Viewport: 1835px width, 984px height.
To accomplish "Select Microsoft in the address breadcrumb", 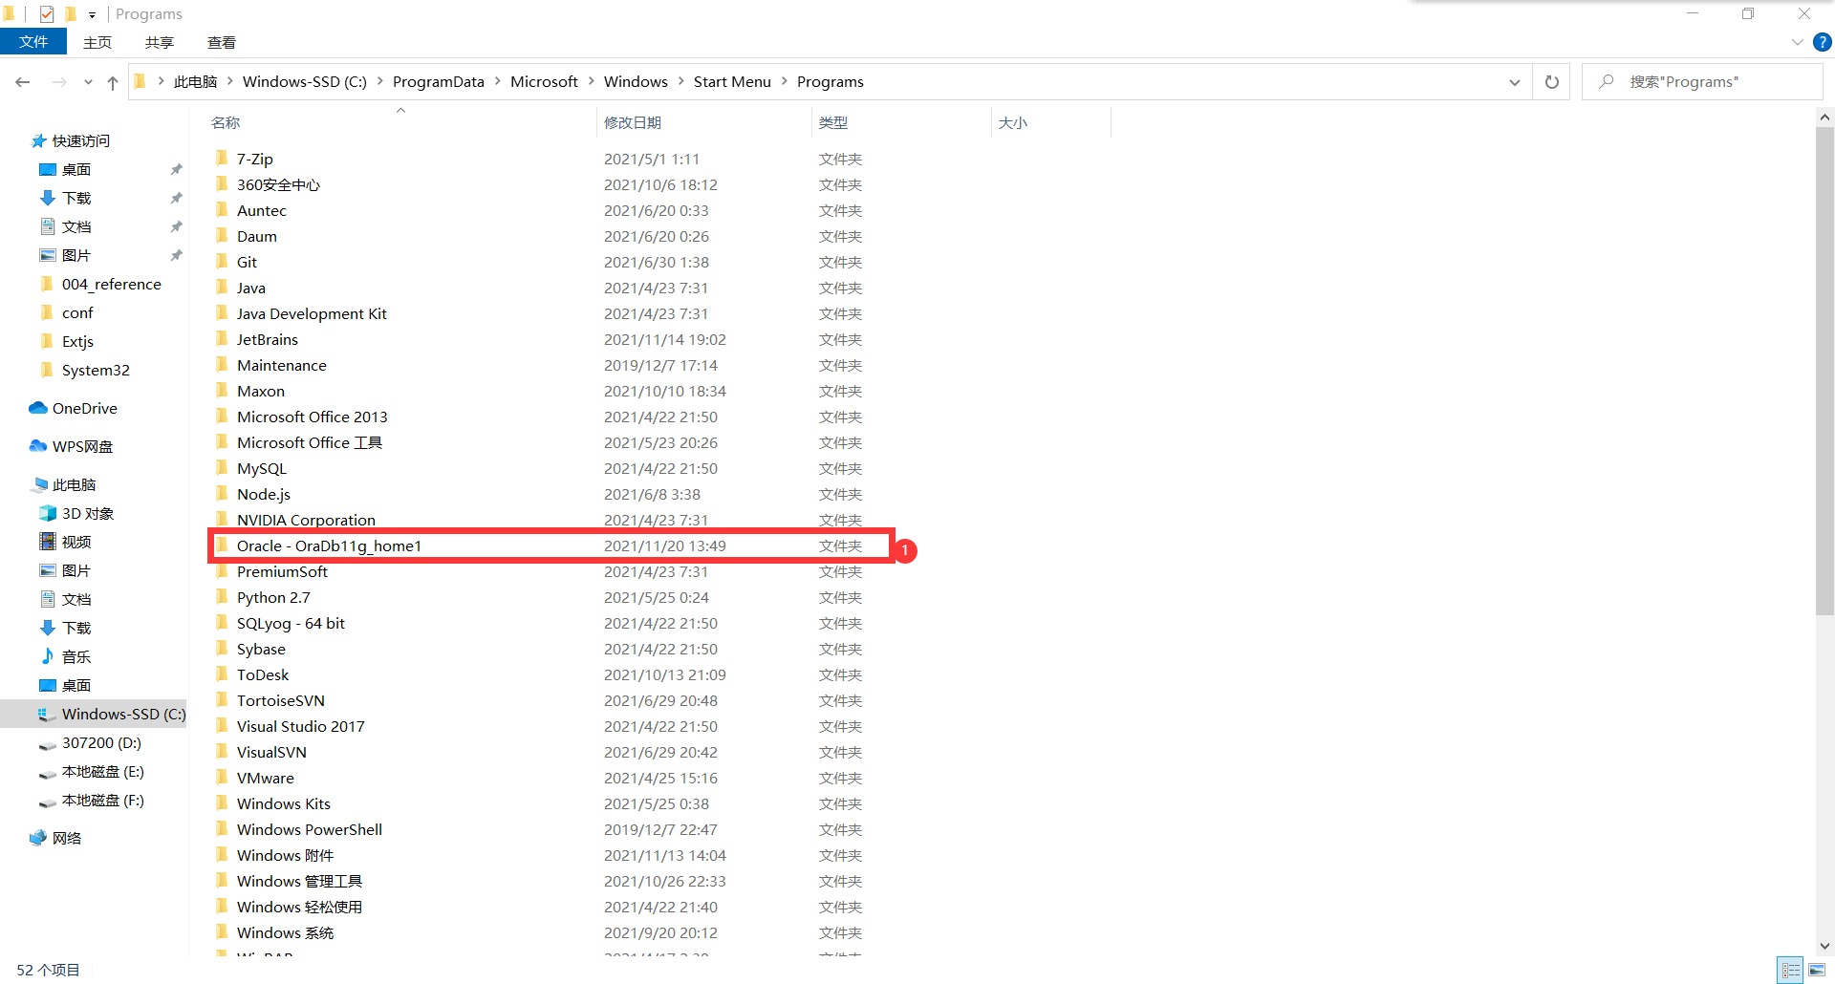I will pyautogui.click(x=544, y=82).
